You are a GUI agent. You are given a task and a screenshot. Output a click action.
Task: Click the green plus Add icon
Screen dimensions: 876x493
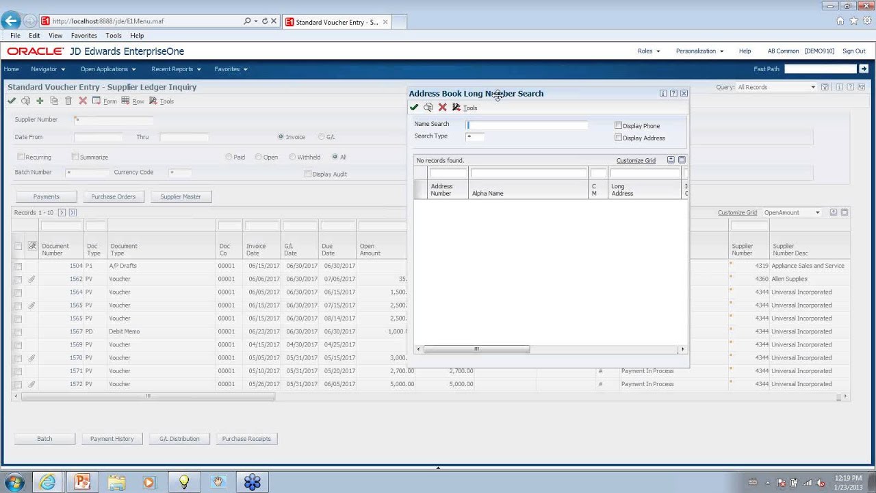40,101
